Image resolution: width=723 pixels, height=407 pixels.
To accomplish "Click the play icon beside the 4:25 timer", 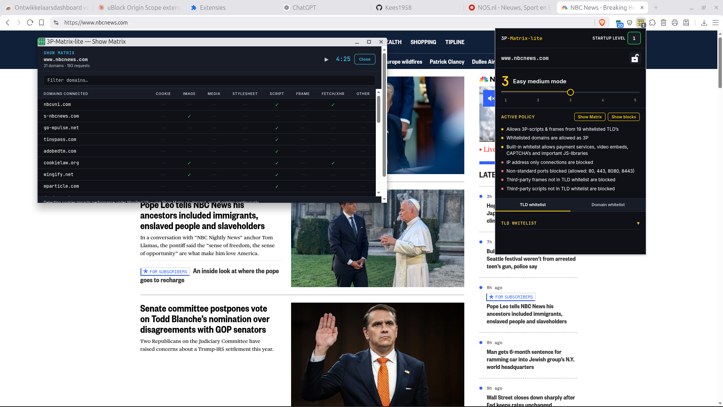I will (326, 60).
